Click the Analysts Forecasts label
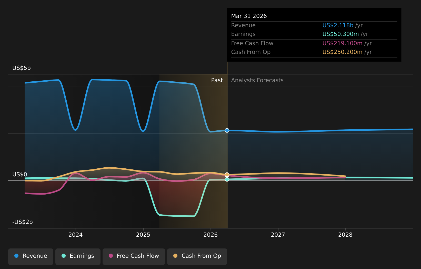This screenshot has height=269, width=421. 257,80
